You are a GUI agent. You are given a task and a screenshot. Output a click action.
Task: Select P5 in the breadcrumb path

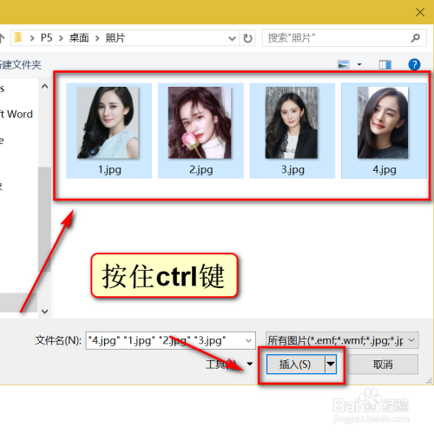(46, 38)
